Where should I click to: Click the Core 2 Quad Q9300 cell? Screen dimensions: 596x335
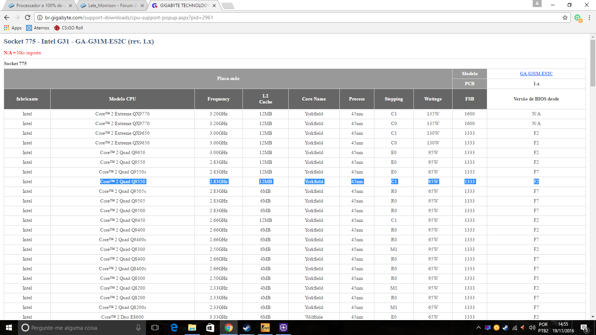tap(123, 249)
